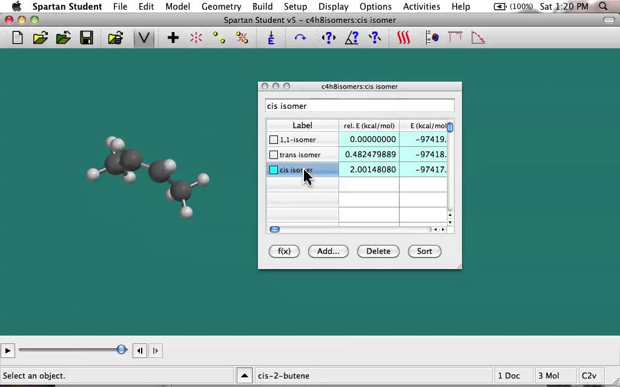Click the spreadsheet vertical scroll down arrow
The height and width of the screenshot is (387, 620).
pos(450,223)
